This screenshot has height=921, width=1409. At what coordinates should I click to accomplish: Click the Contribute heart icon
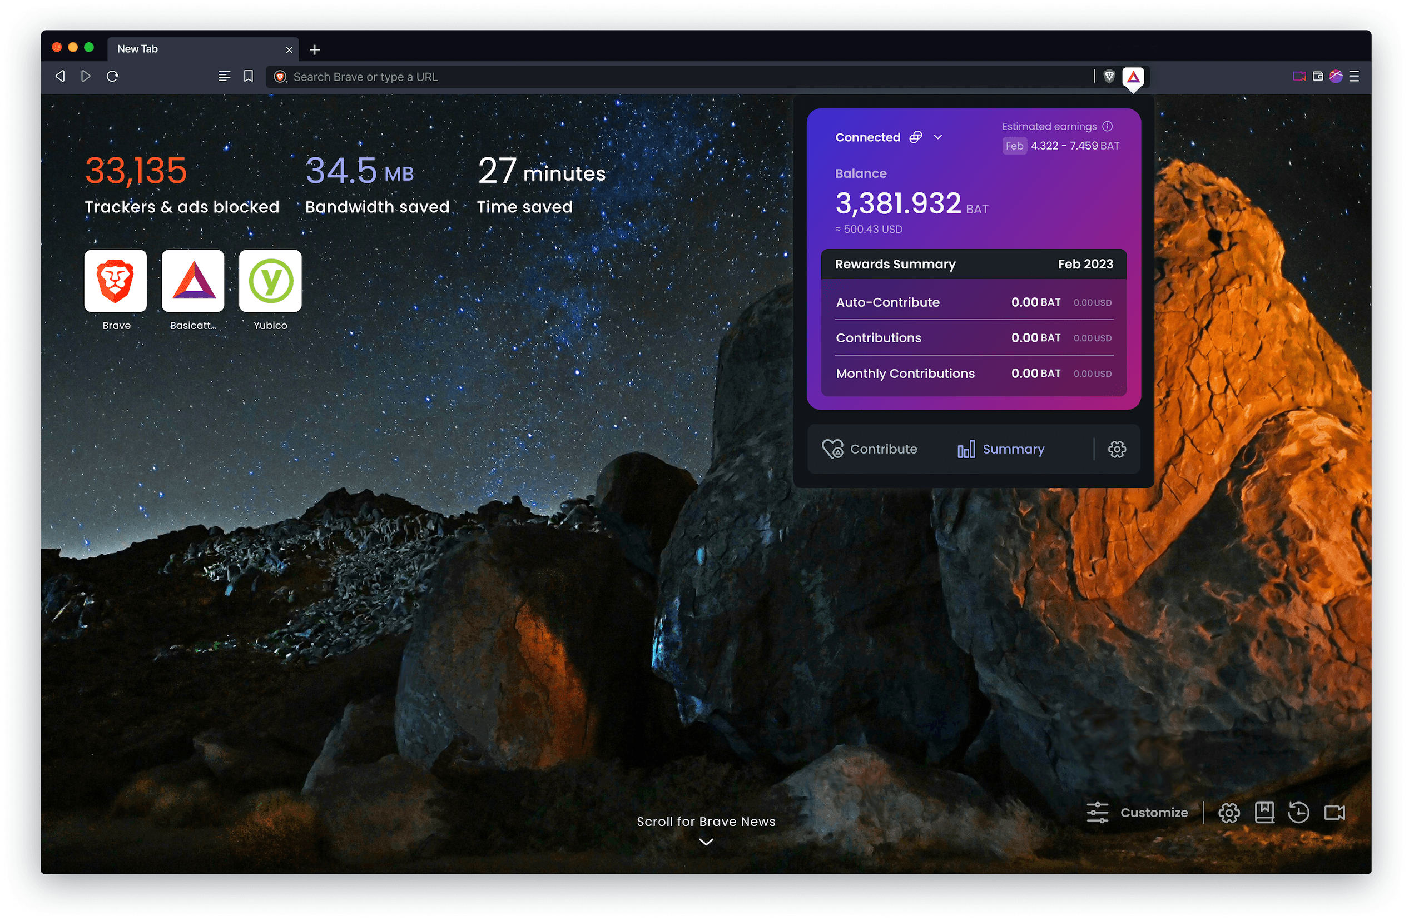point(831,448)
